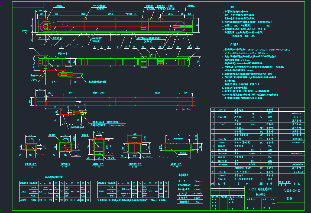Click part code FU350-03
Image resolution: width=311 pixels, height=213 pixels.
(x=221, y=172)
